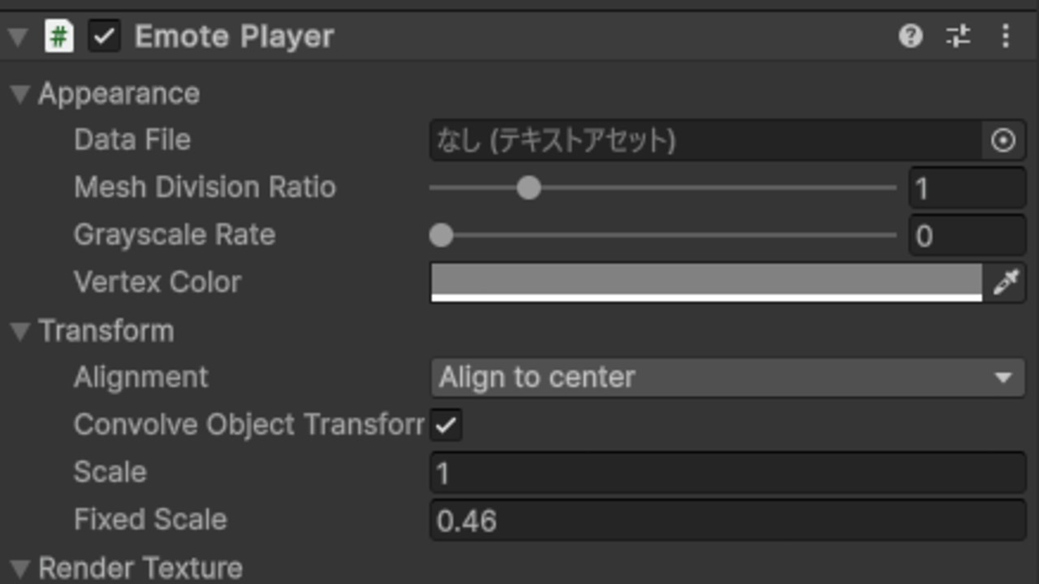
Task: Click the Emote Player script icon
Action: [59, 36]
